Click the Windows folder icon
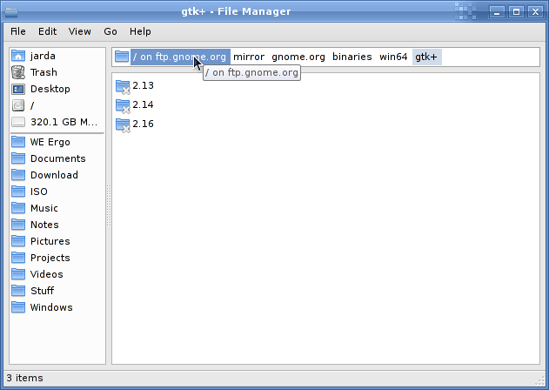 click(18, 307)
